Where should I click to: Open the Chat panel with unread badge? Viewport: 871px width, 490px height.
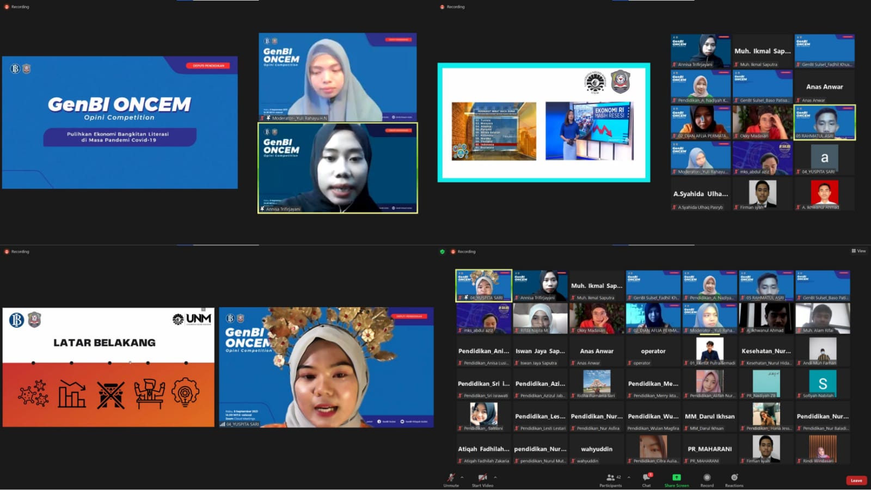click(x=646, y=478)
